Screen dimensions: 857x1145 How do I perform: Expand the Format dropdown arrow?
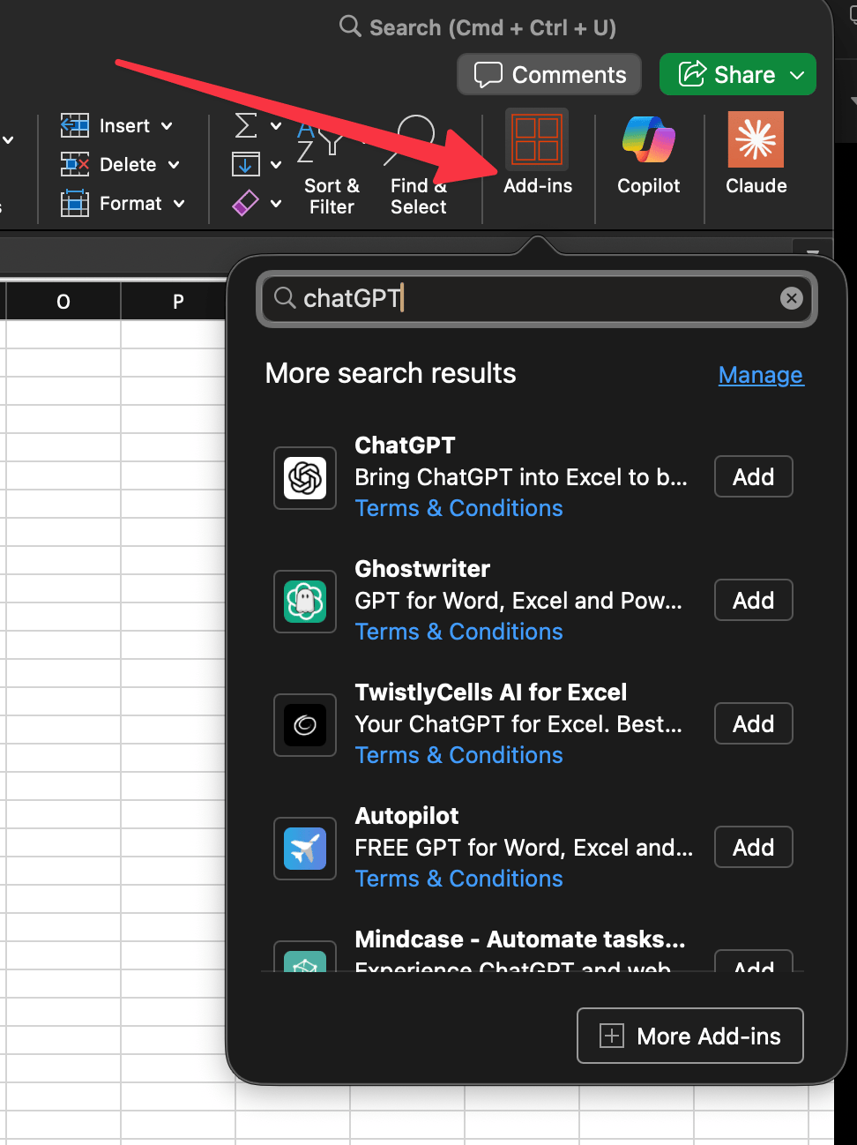point(179,204)
